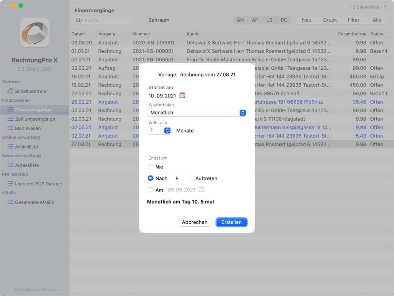394x296 pixels.
Task: Click the Schaltzentrale sidebar icon
Action: (10, 91)
